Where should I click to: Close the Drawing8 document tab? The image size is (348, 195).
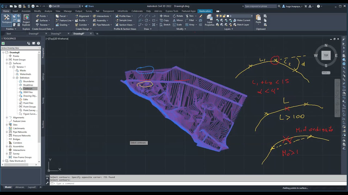tap(91, 34)
